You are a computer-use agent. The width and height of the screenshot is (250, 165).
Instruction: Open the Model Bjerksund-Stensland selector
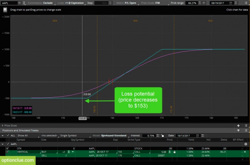111,136
